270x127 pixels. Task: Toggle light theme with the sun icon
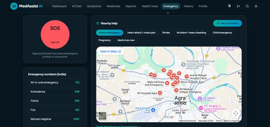(256, 6)
